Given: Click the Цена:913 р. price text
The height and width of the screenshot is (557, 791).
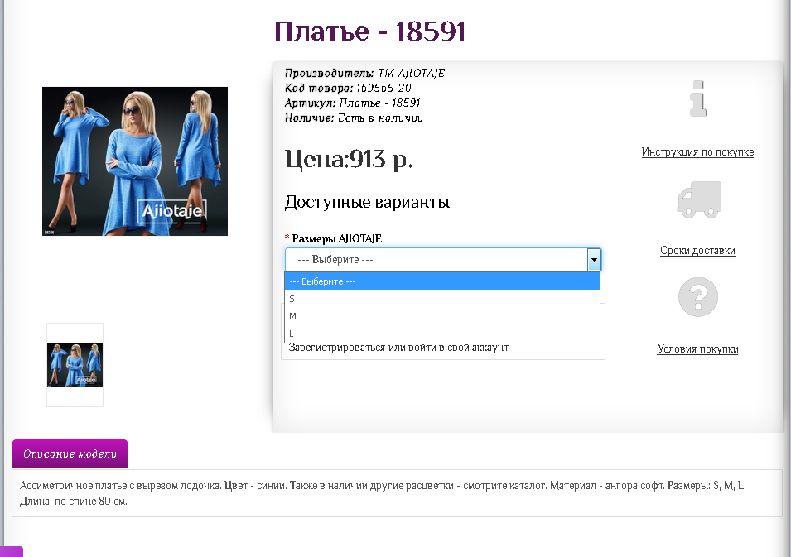Looking at the screenshot, I should [x=349, y=159].
